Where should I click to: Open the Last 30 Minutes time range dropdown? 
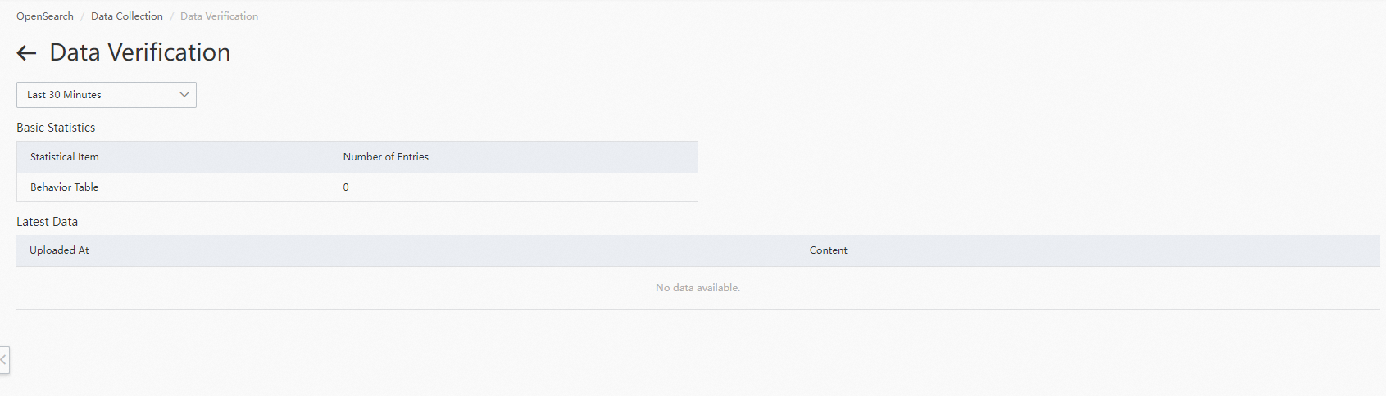click(x=107, y=95)
